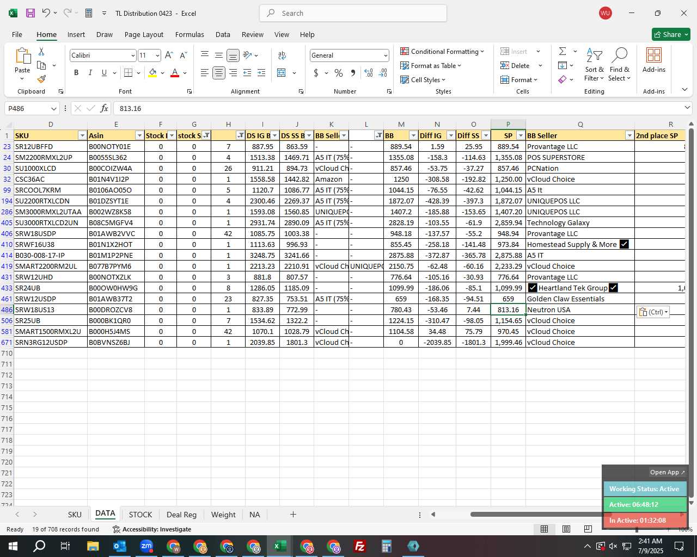Open the fill color dropdown arrow
This screenshot has height=557, width=697.
click(x=162, y=73)
